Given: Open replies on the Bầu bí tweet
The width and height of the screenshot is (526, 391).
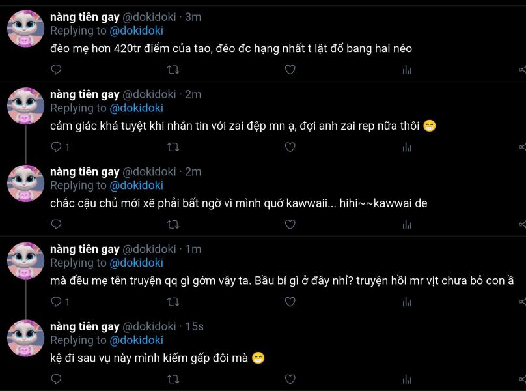Looking at the screenshot, I should click(60, 302).
